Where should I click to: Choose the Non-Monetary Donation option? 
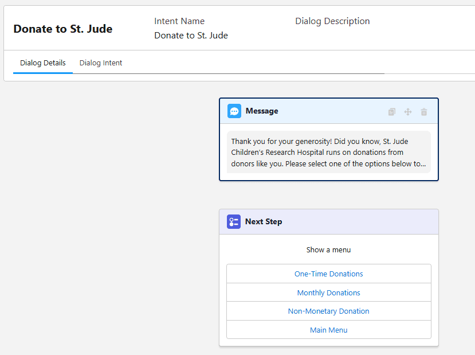[329, 311]
